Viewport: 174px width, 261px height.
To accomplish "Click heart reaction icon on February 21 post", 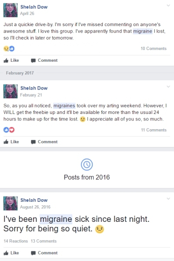I will point(12,130).
